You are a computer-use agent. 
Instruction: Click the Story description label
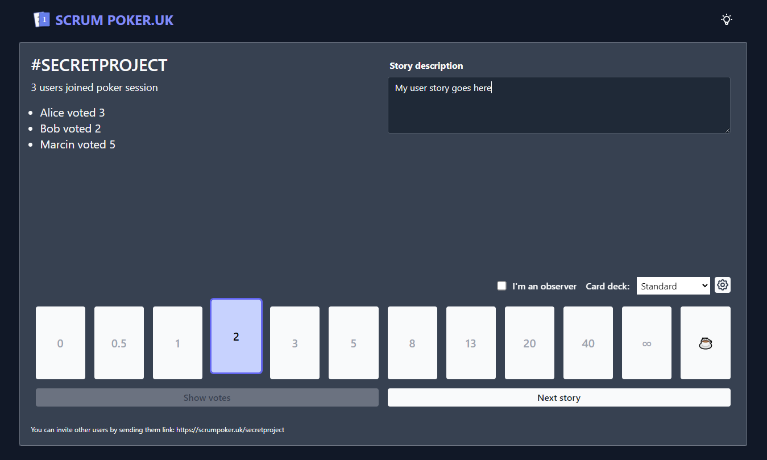click(426, 66)
